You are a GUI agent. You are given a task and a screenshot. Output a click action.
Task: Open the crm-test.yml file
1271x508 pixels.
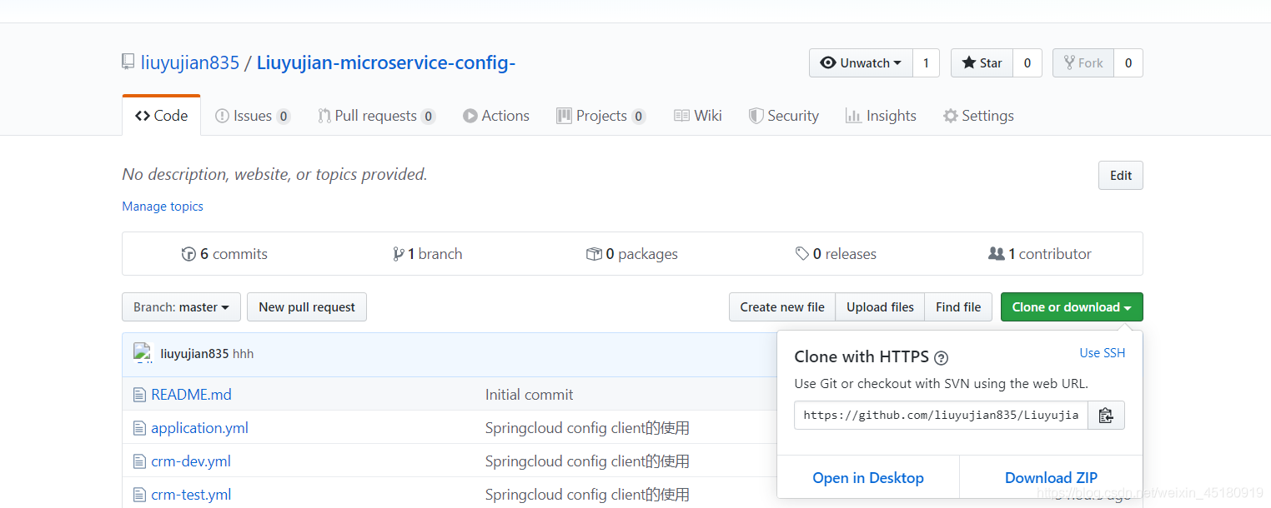click(191, 495)
